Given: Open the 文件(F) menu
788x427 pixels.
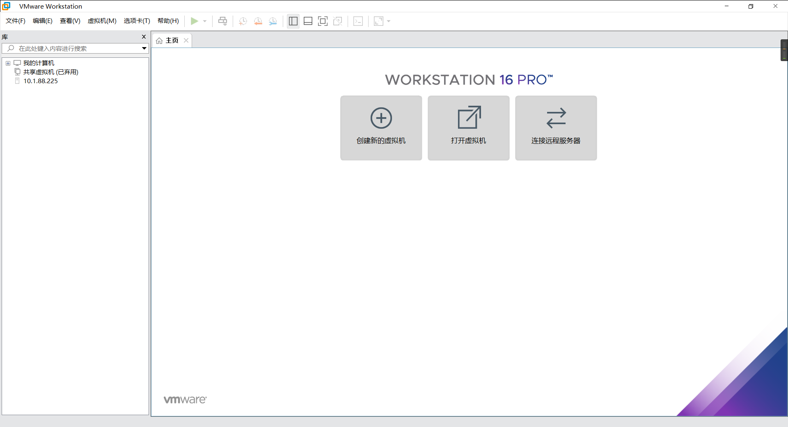Looking at the screenshot, I should point(16,21).
